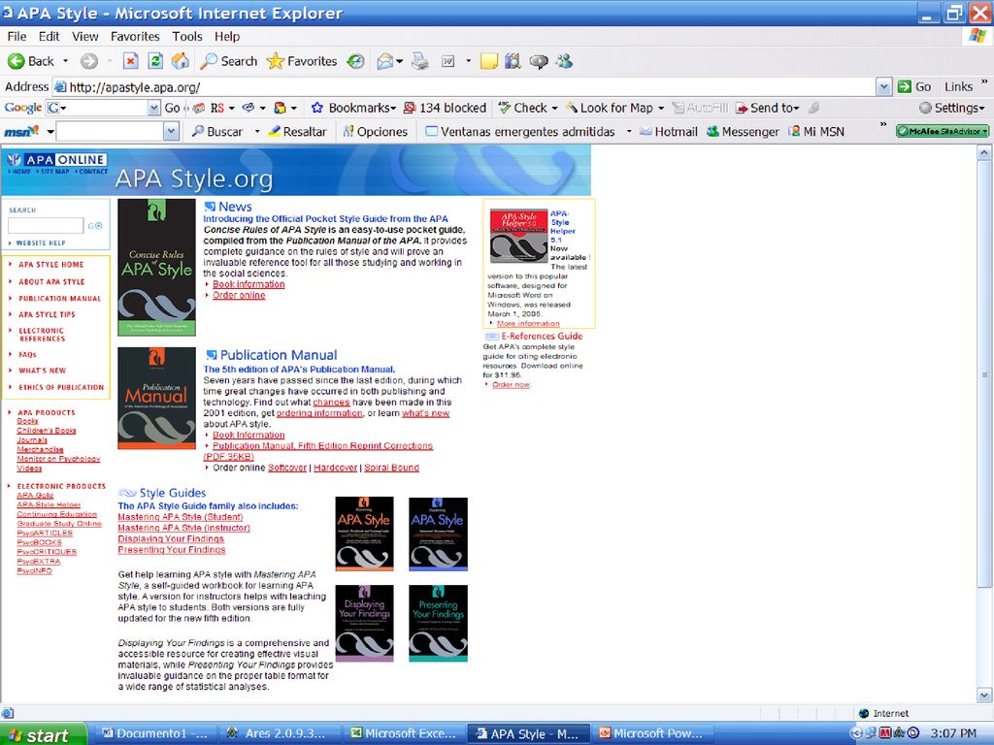
Task: Open the Favorites menu in the menu bar
Action: 135,36
